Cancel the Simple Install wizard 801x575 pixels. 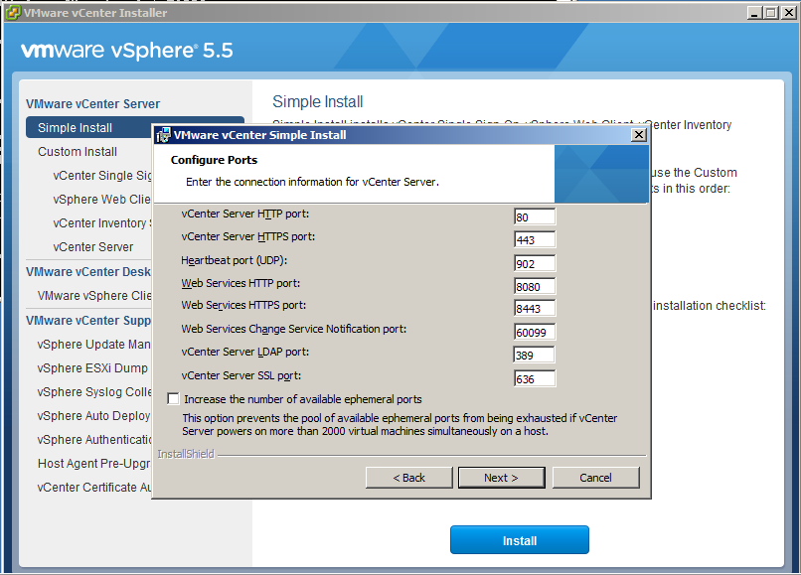coord(595,478)
